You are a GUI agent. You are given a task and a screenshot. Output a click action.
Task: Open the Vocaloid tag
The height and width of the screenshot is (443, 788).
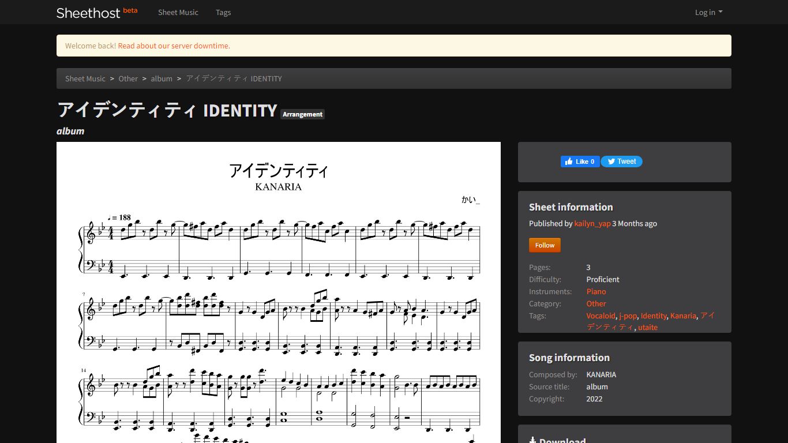tap(601, 316)
